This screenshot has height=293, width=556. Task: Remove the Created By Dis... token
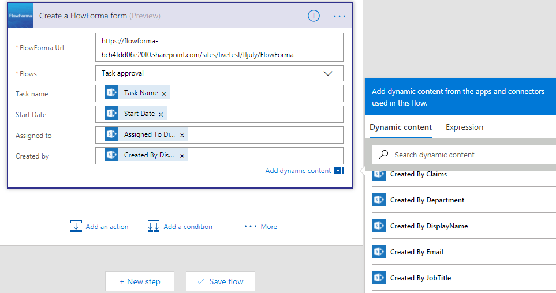(x=182, y=156)
